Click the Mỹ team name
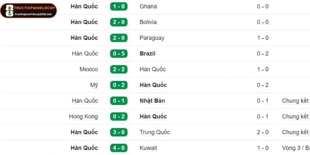The width and height of the screenshot is (310, 155). 94,85
